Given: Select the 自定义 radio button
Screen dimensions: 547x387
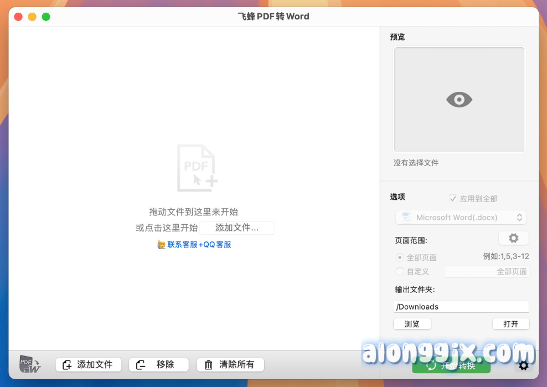Looking at the screenshot, I should pyautogui.click(x=400, y=271).
